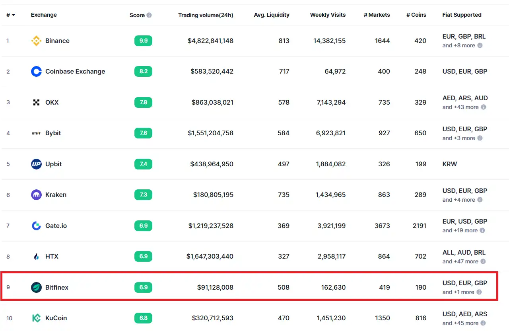Click the Gate.io logo icon
The height and width of the screenshot is (331, 509).
coord(36,226)
